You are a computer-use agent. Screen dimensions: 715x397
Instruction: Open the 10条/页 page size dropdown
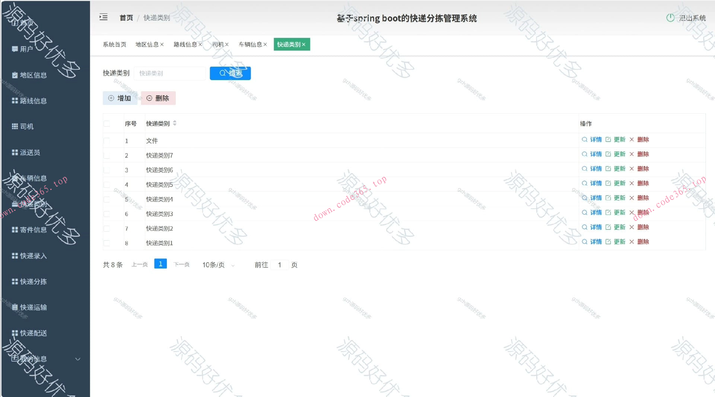pyautogui.click(x=218, y=265)
